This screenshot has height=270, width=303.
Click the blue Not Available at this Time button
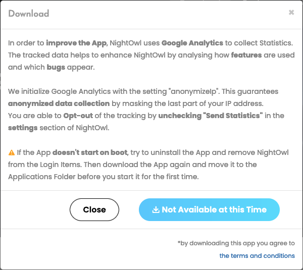tap(209, 209)
